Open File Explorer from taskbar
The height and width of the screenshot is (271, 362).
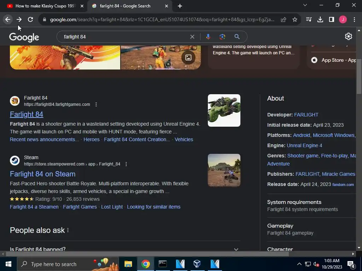tap(128, 264)
